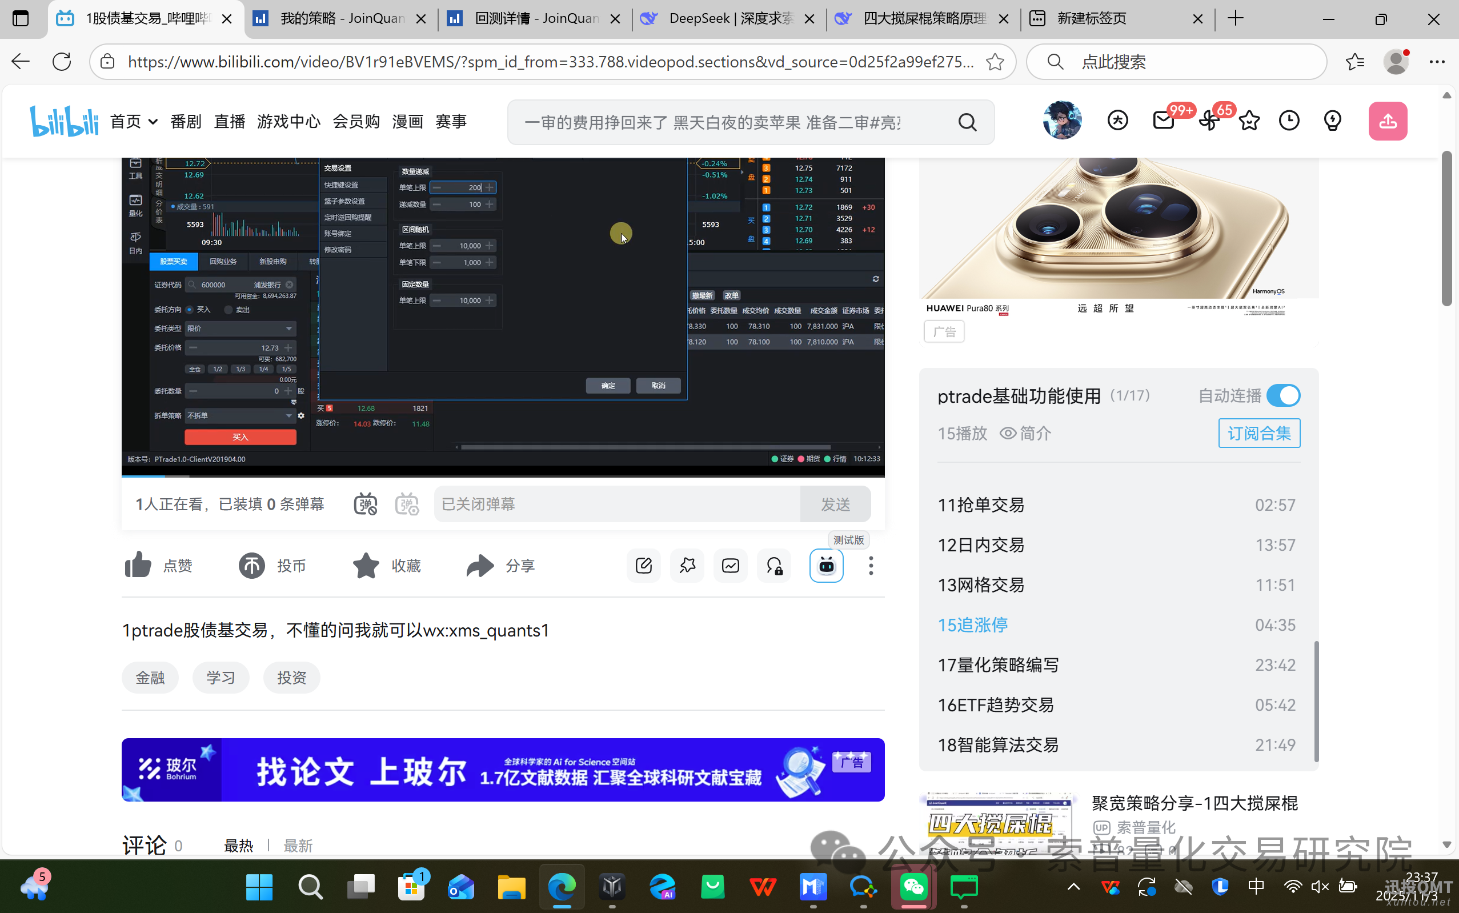Click the AI assistant robot icon below video

pyautogui.click(x=827, y=565)
